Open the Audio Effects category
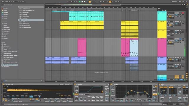This screenshot has height=106, width=189. click(6, 29)
